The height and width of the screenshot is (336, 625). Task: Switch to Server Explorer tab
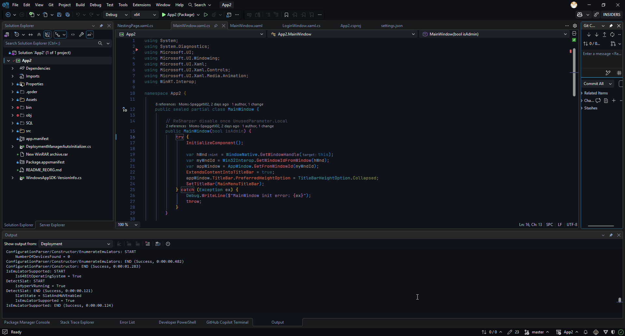coord(52,225)
